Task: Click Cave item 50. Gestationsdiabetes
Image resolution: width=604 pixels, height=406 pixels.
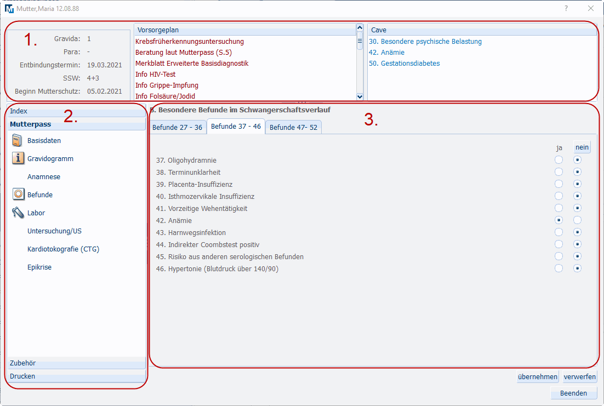Action: 404,63
